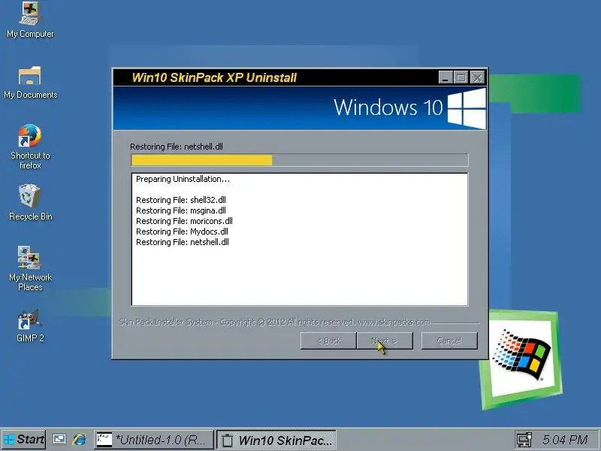The height and width of the screenshot is (451, 601).
Task: Click the Show Desktop quick launch icon
Action: pyautogui.click(x=59, y=439)
